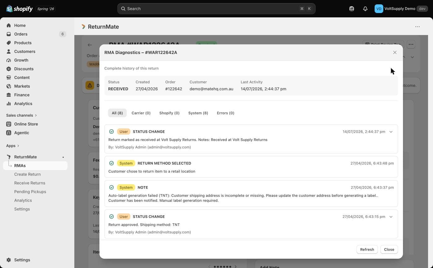Click the Growth icon in sidebar
This screenshot has height=268, width=433.
(x=9, y=60)
